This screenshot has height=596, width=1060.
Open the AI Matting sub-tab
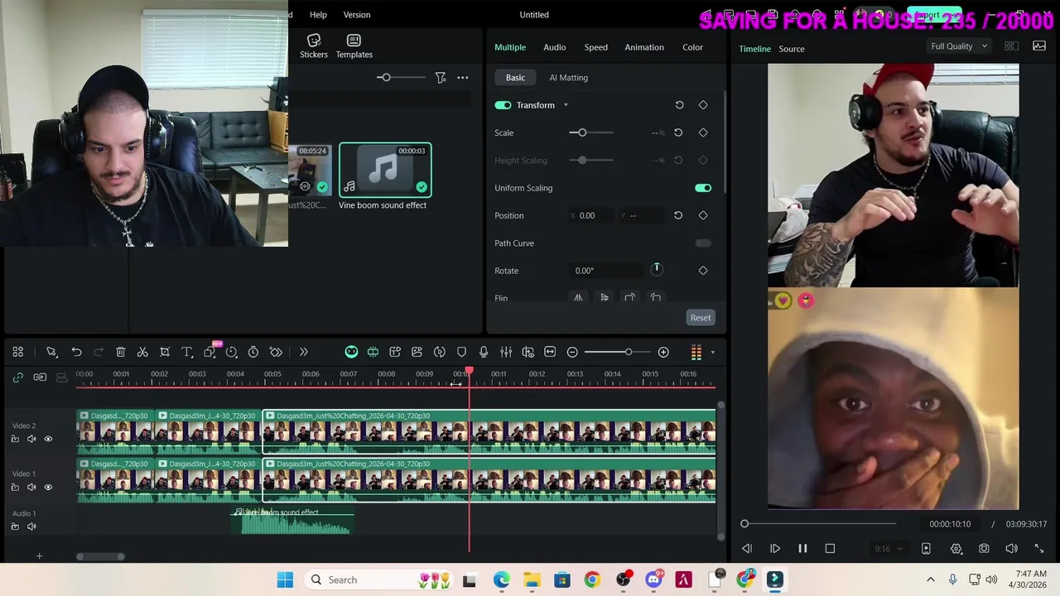(569, 78)
